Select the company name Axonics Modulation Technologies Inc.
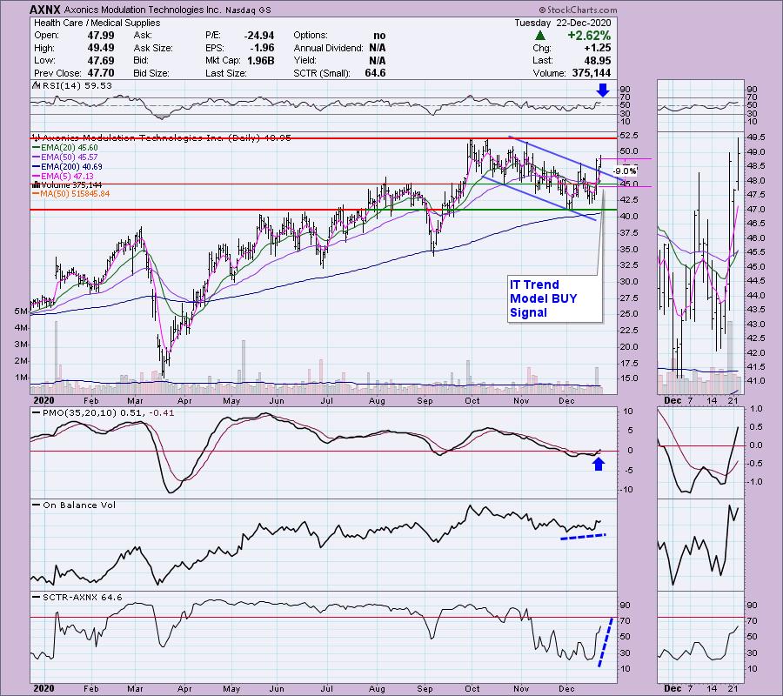The width and height of the screenshot is (783, 696). pyautogui.click(x=141, y=10)
